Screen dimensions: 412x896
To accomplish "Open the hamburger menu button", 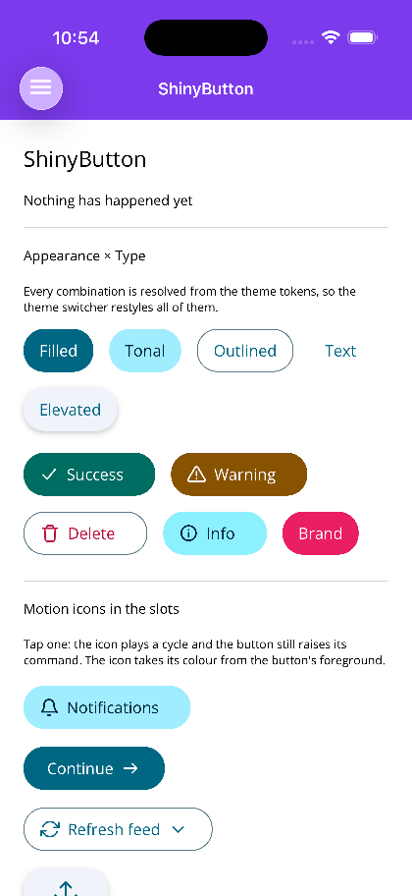I will (41, 88).
